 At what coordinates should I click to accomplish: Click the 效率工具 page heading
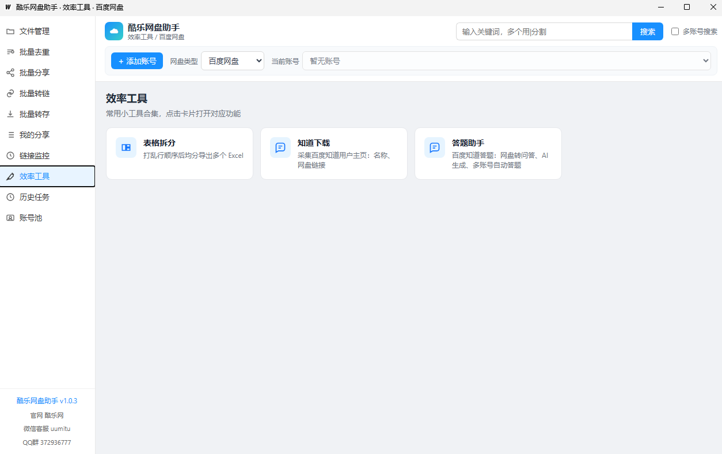point(127,99)
